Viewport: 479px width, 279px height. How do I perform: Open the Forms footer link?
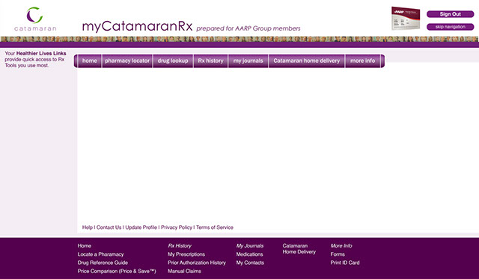338,254
